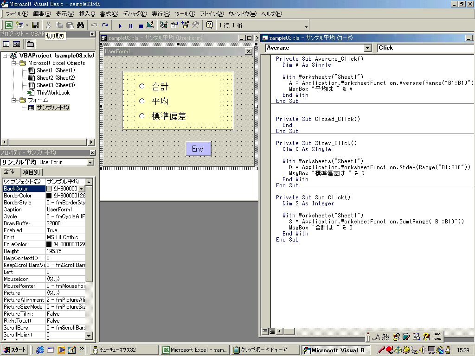This screenshot has height=356, width=475.
Task: Click the Find binoculars icon
Action: tap(80, 25)
